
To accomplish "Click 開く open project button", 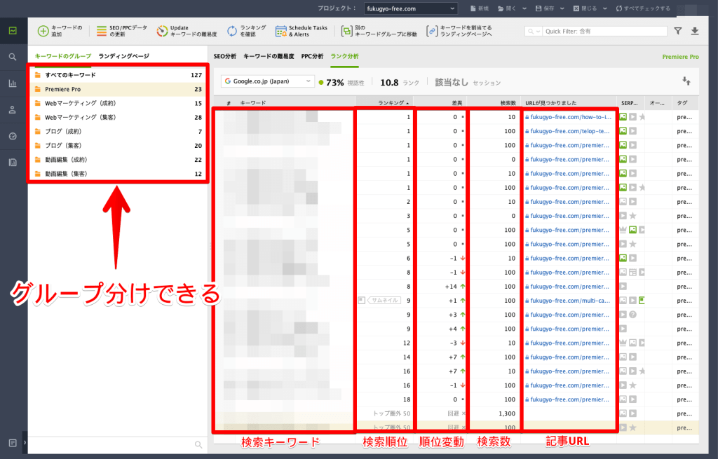I will [x=507, y=8].
